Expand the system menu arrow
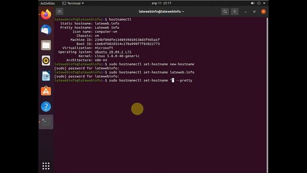 tap(264, 3)
